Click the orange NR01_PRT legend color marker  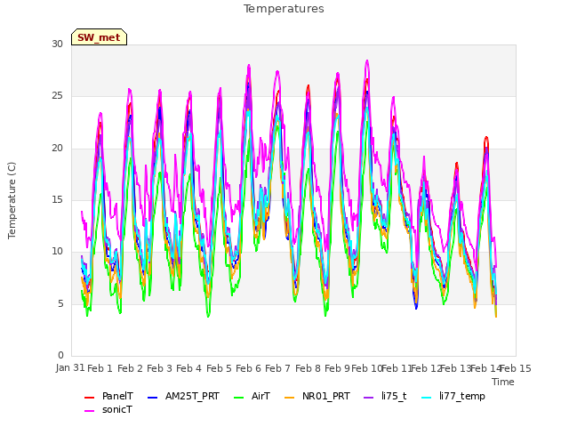[289, 398]
